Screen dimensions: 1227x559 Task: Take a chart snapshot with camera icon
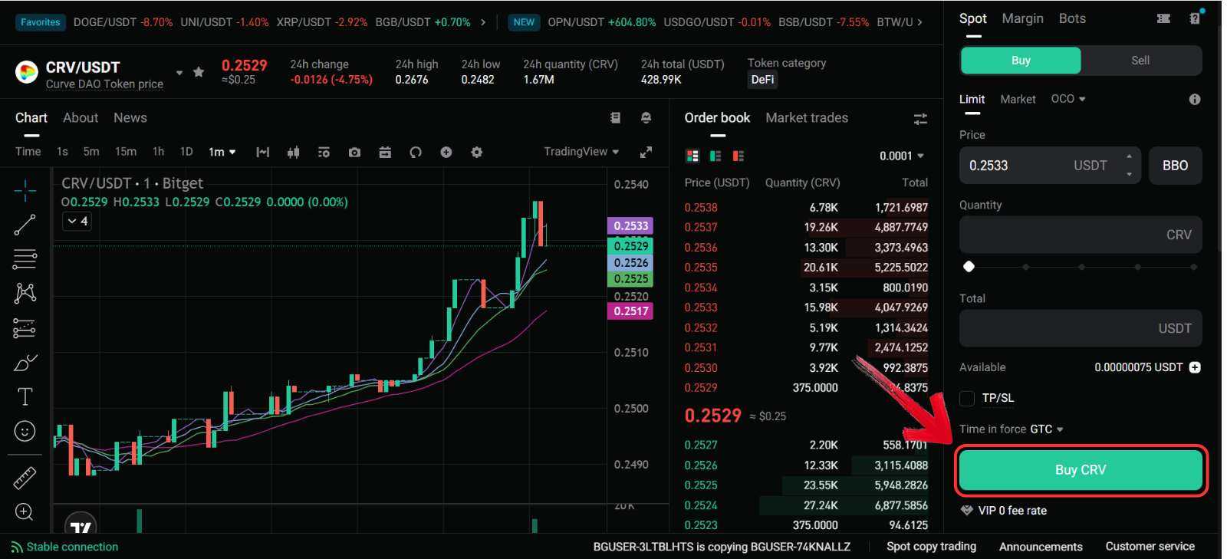point(354,152)
